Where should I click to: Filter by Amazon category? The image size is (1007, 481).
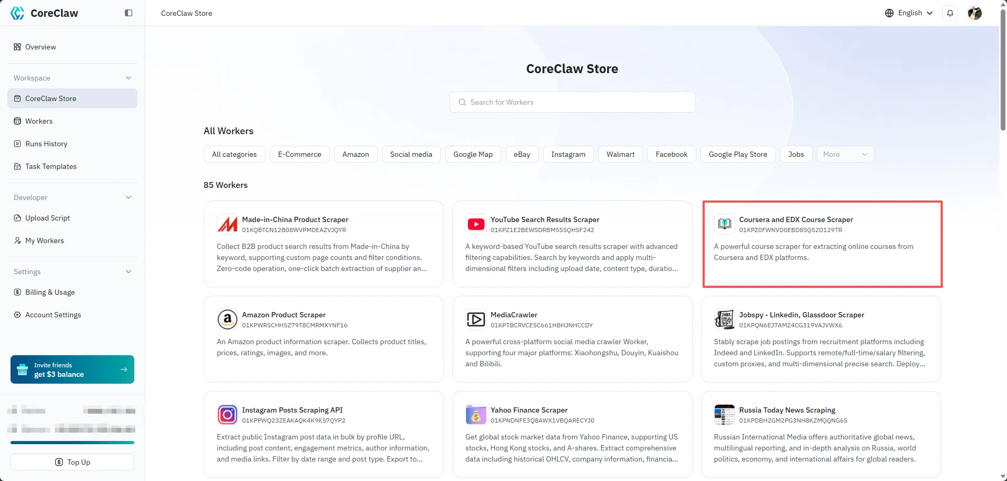356,154
